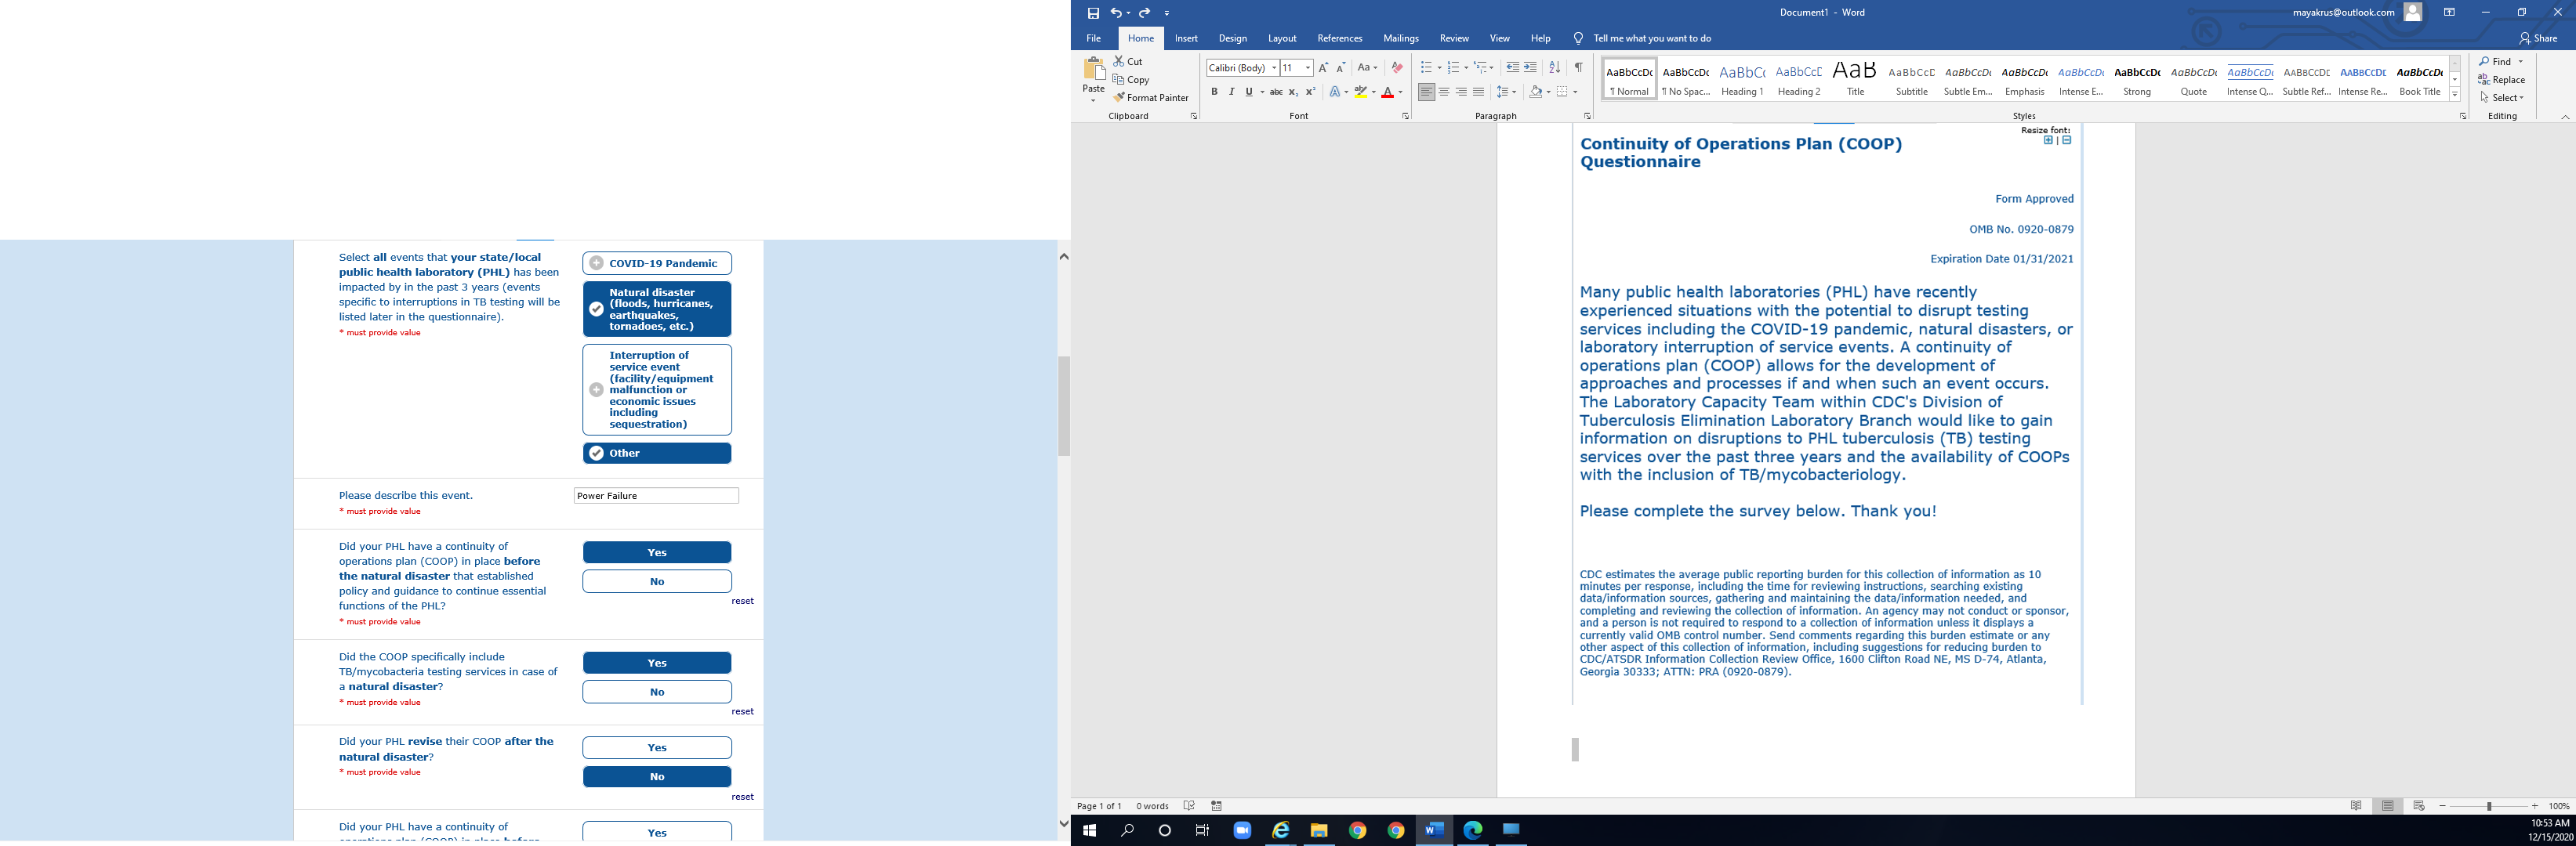Select No for COOP before natural disaster
This screenshot has width=2576, height=846.
657,581
